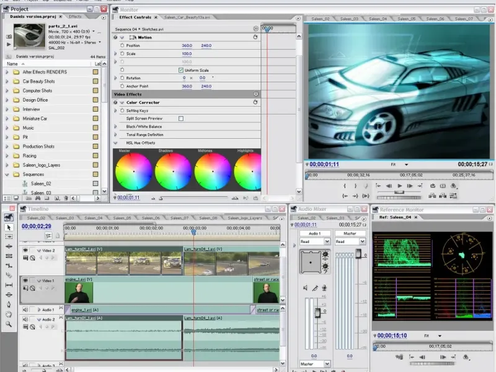Click the Midtones hue color wheel

pos(212,171)
